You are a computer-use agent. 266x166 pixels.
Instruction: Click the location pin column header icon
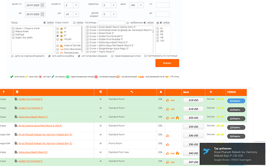point(4,92)
